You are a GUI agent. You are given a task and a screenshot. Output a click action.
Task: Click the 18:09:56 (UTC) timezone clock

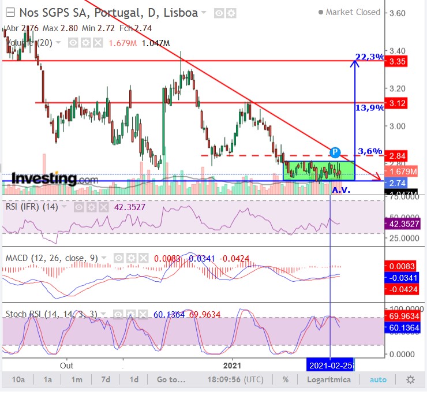pyautogui.click(x=235, y=379)
